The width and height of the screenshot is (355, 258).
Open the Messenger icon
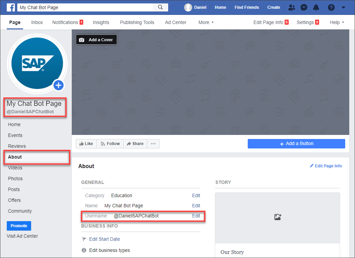[304, 7]
